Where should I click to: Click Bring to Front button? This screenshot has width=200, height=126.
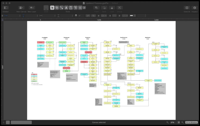click(x=96, y=8)
